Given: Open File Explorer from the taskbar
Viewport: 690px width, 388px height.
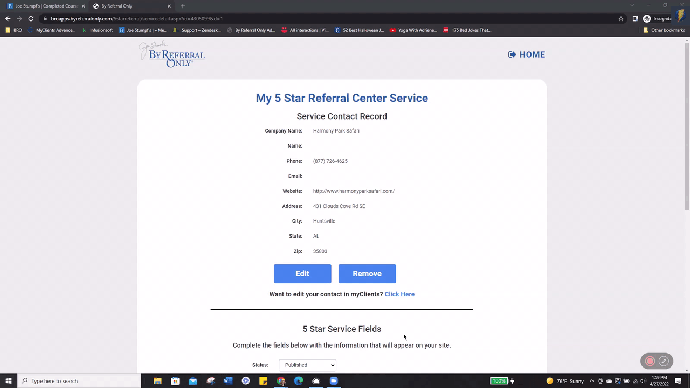Looking at the screenshot, I should point(157,381).
